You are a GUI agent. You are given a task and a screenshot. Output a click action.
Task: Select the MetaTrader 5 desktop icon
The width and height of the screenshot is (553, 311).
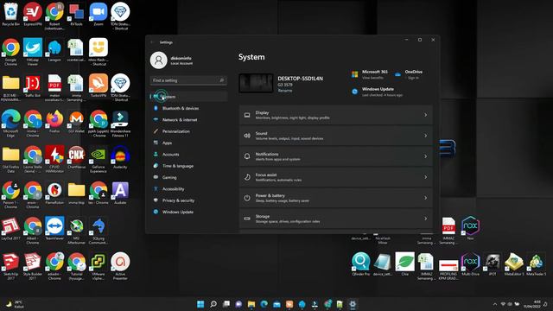pos(536,264)
